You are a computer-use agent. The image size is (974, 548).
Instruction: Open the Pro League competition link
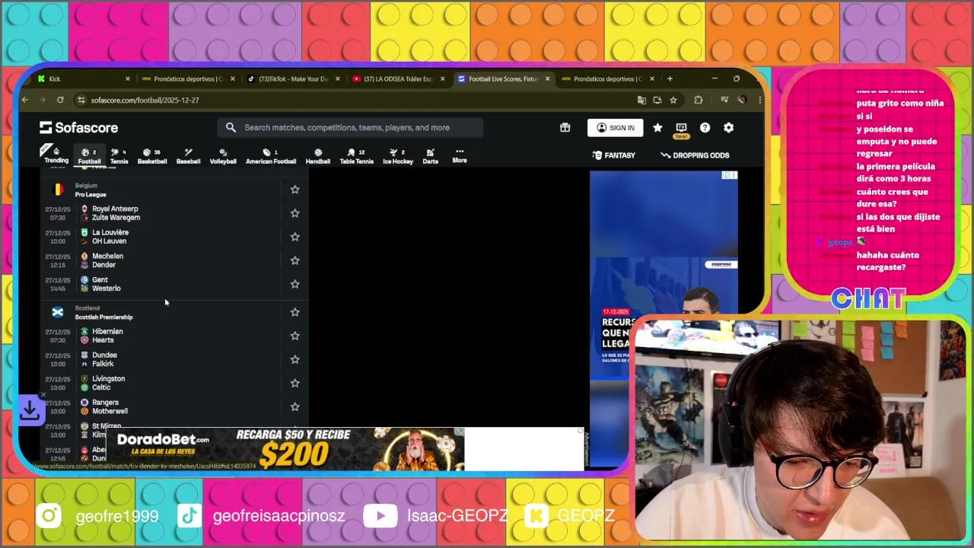coord(91,195)
